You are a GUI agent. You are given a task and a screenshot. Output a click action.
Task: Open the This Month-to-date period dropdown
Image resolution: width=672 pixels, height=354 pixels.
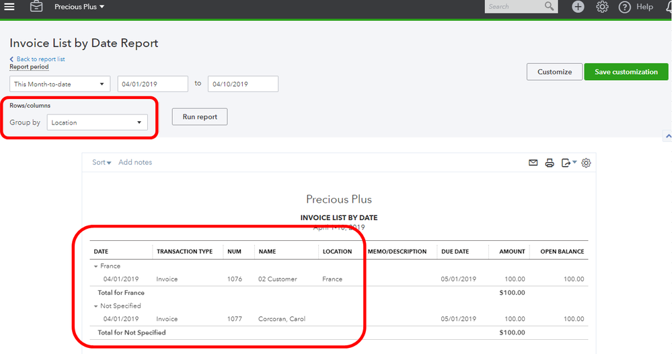pyautogui.click(x=60, y=84)
